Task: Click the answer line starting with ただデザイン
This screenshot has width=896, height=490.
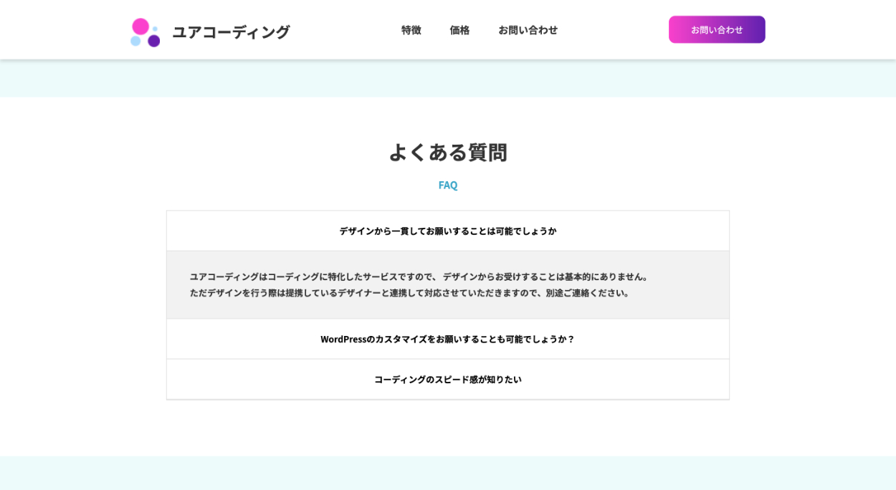Action: [409, 292]
